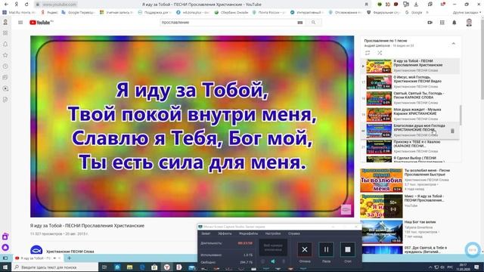Toggle playlist loop icon
The image size is (484, 272).
point(368,53)
